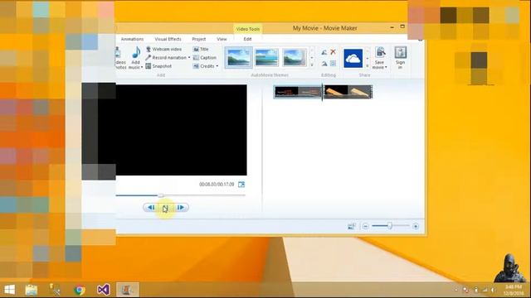Image resolution: width=531 pixels, height=298 pixels.
Task: Select the first clip on the storyboard
Action: coord(298,92)
